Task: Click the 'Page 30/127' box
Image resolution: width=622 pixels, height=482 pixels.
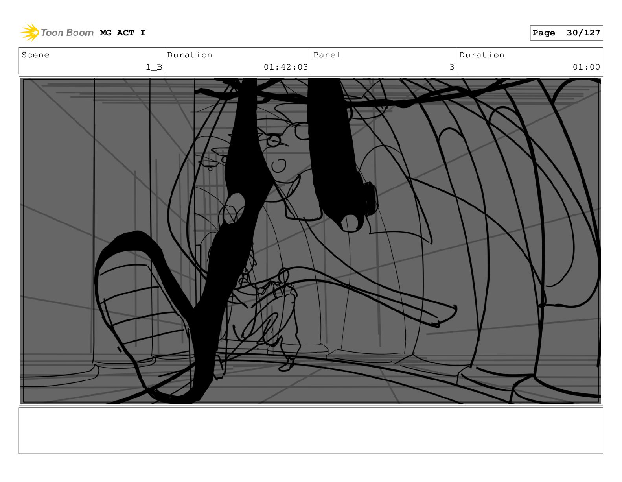Action: pyautogui.click(x=566, y=33)
